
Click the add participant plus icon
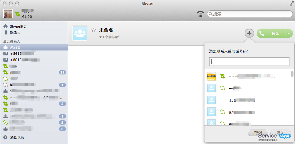tap(249, 33)
